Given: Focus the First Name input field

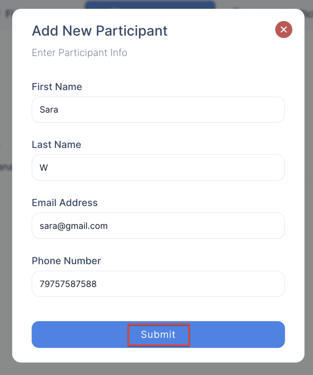Looking at the screenshot, I should click(x=158, y=109).
